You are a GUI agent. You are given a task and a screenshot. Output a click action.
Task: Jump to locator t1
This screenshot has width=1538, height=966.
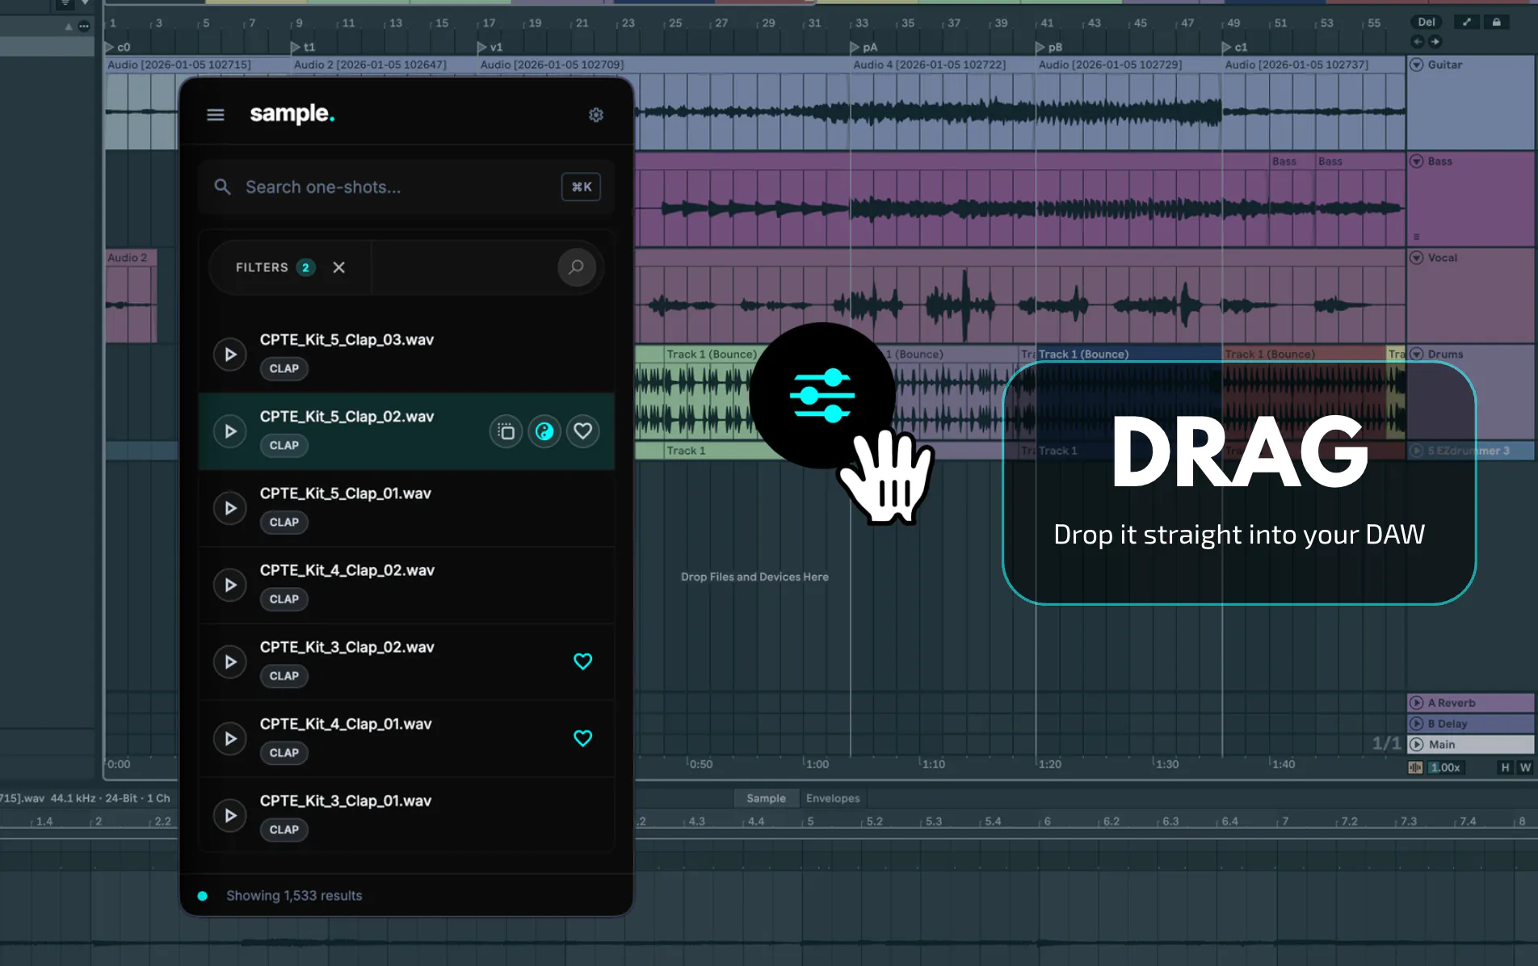pos(303,47)
